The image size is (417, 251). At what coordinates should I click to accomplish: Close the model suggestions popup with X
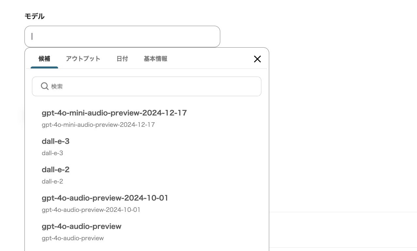tap(257, 59)
